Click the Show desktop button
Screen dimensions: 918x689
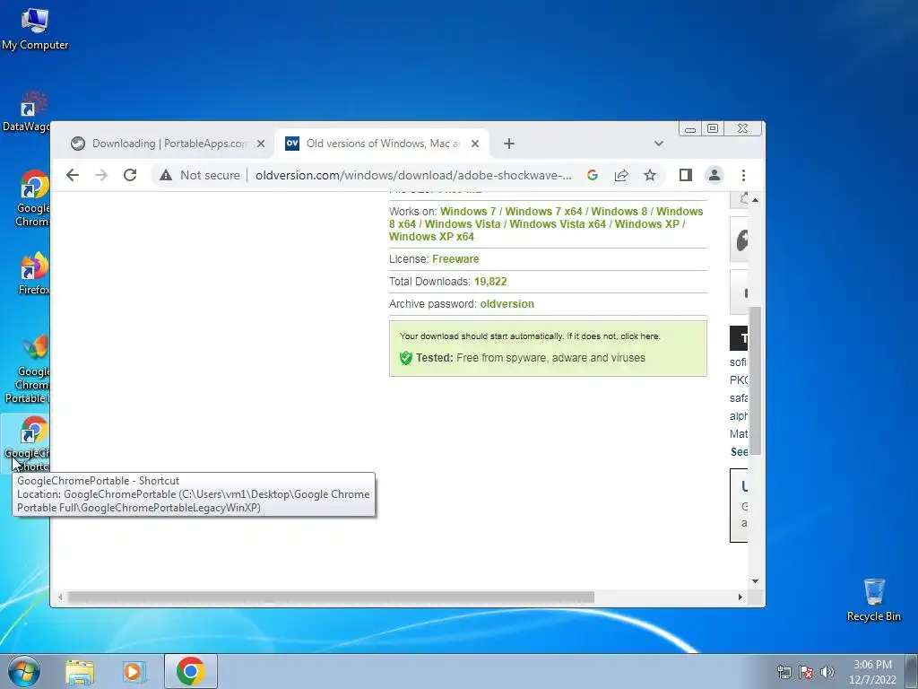(912, 671)
